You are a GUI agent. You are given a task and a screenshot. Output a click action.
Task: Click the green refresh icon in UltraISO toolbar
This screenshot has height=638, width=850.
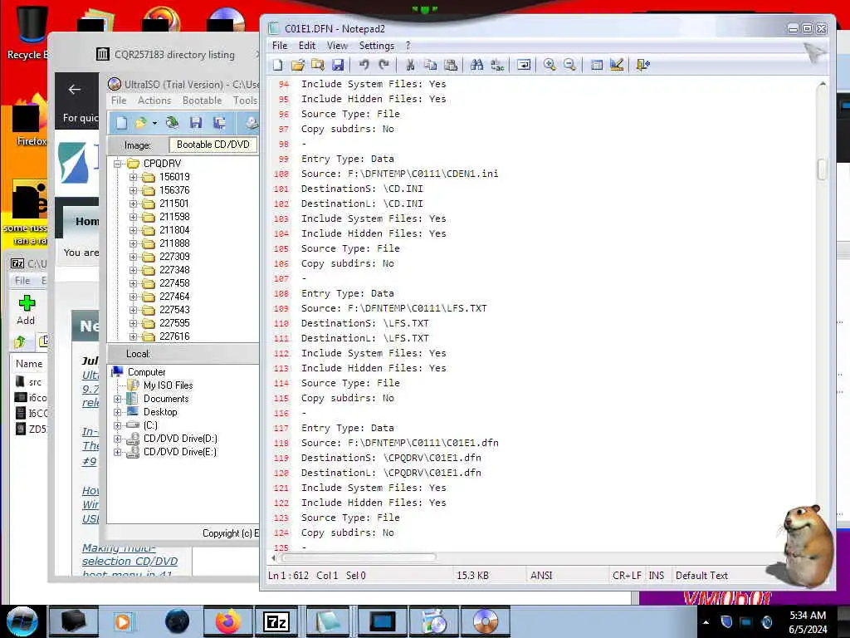[173, 123]
